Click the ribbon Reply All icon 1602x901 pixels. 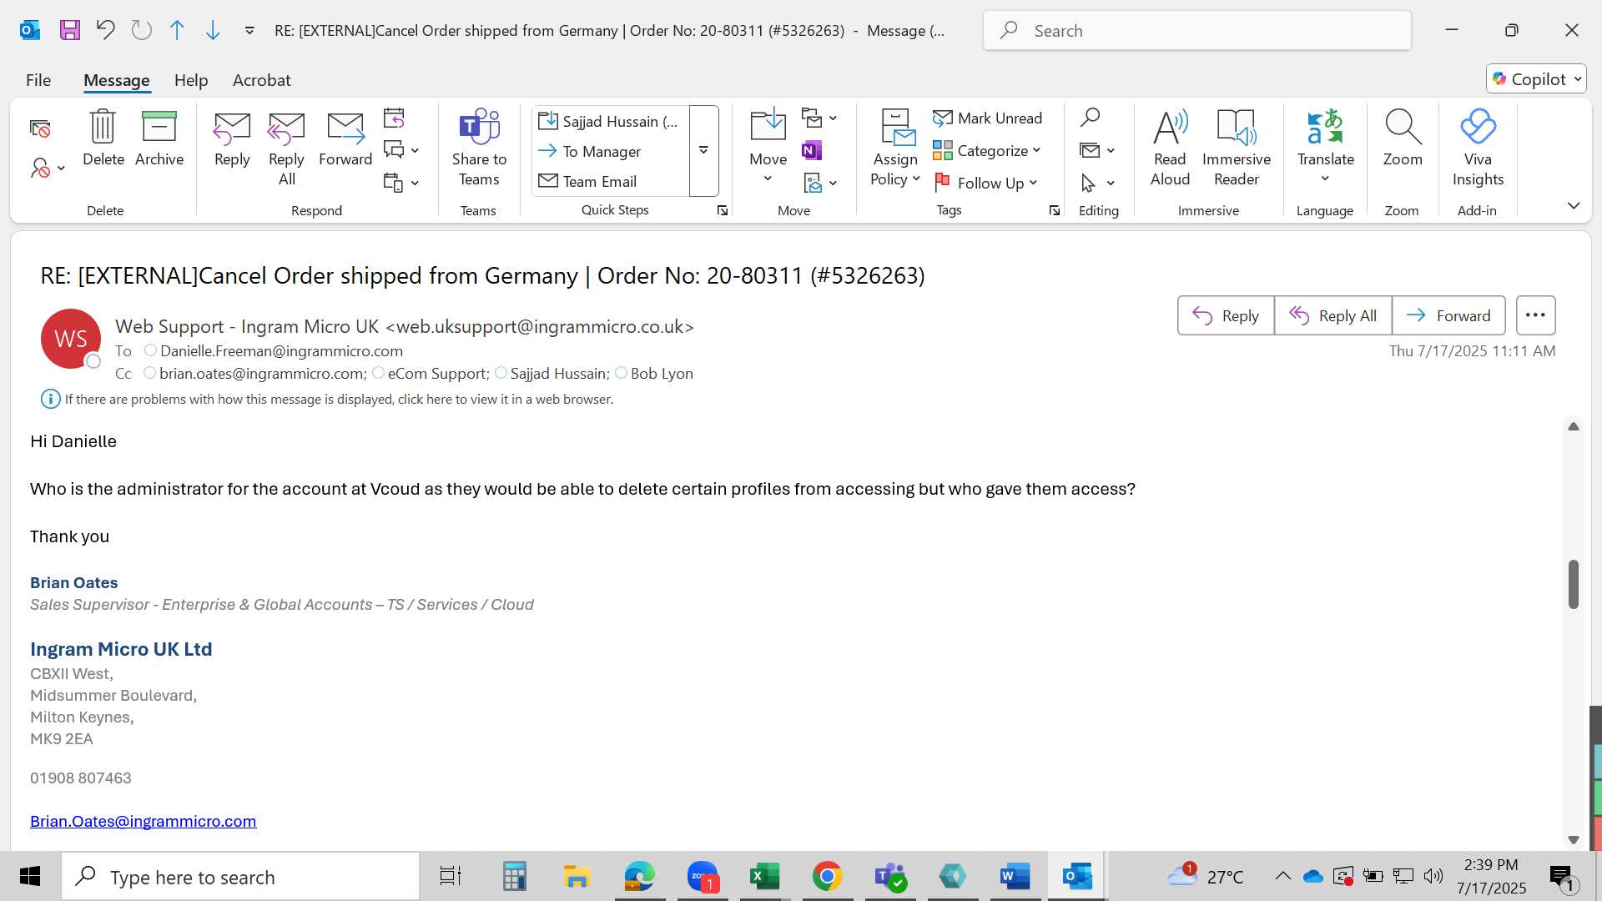286,148
